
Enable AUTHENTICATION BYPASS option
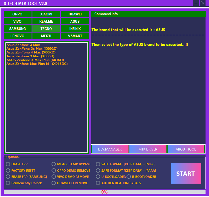point(118,183)
